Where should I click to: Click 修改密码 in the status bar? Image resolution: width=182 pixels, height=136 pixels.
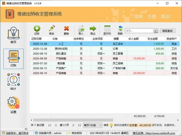pyautogui.click(x=75, y=133)
